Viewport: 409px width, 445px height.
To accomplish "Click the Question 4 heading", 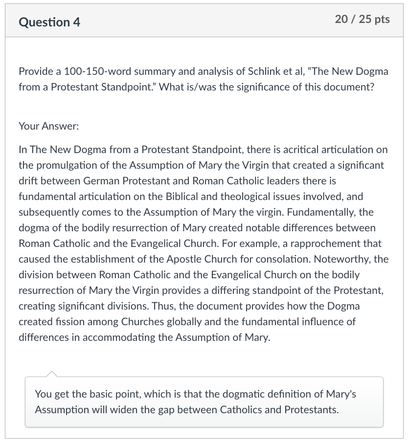I will [x=49, y=22].
